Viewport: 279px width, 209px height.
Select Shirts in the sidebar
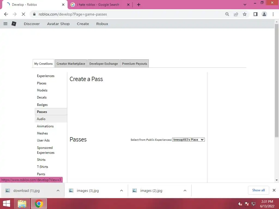click(x=41, y=159)
